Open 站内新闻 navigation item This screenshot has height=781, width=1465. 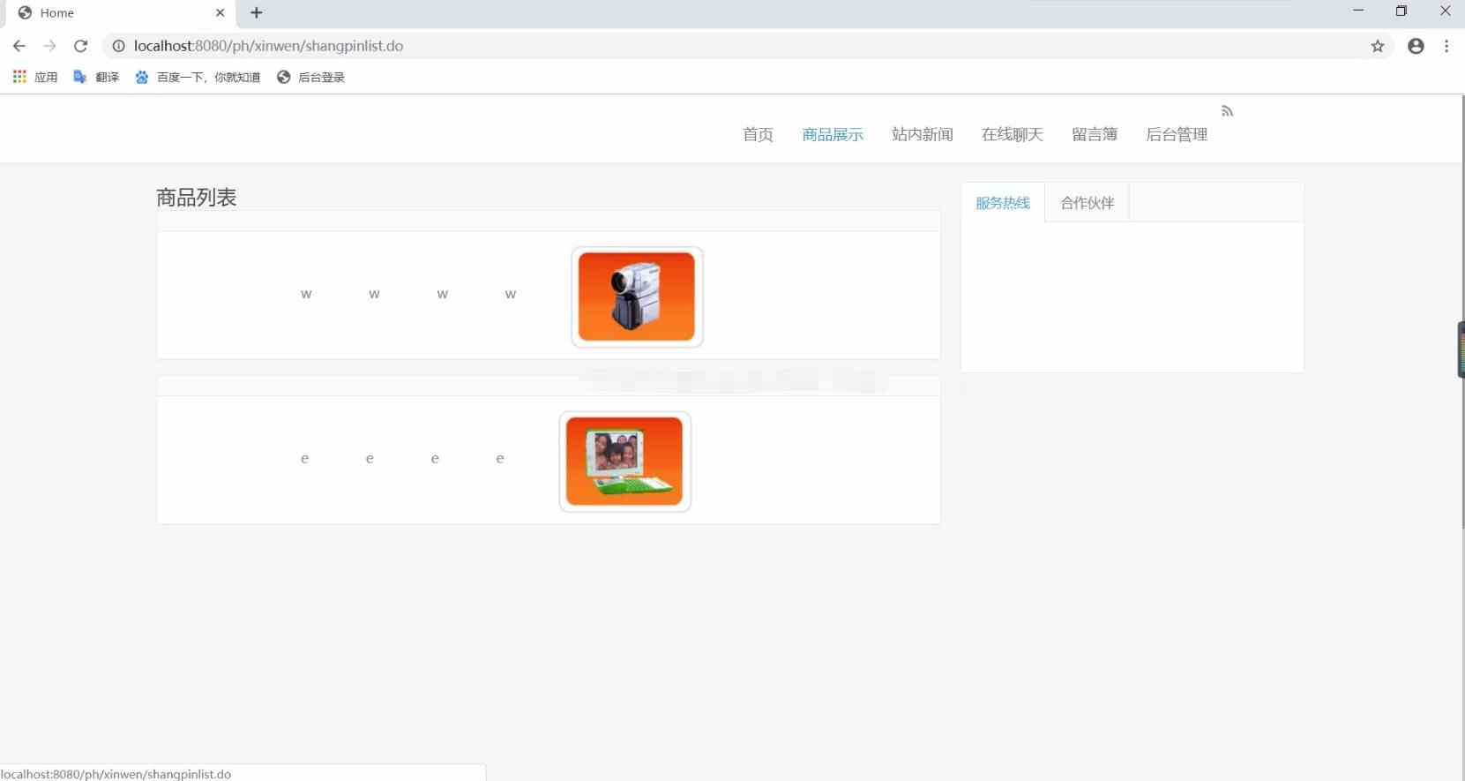pyautogui.click(x=923, y=134)
